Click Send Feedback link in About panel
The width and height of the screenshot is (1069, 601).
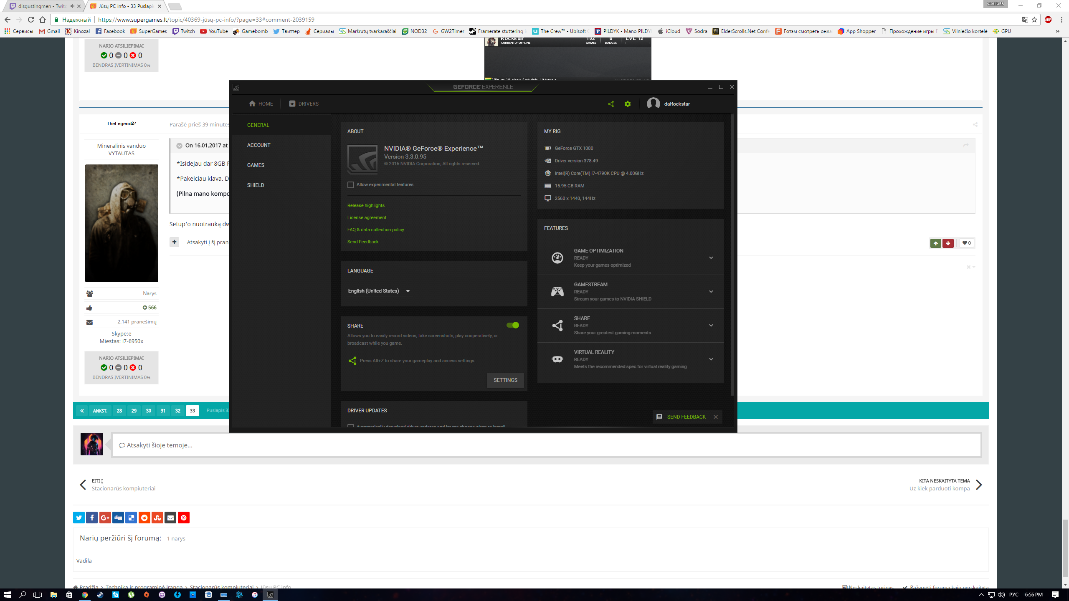pos(363,242)
